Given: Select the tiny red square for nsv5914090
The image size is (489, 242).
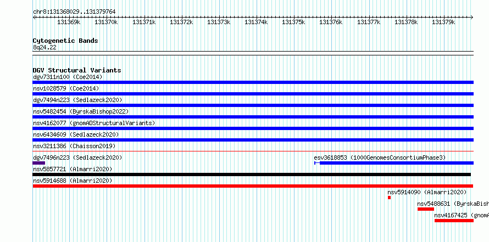Looking at the screenshot, I should click(389, 198).
